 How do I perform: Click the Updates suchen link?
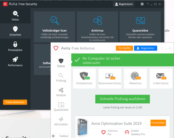click(x=91, y=63)
